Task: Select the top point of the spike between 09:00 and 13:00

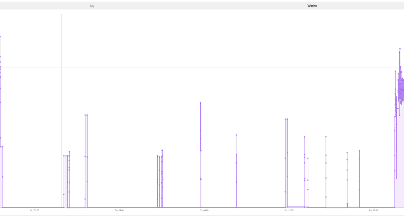Action: 236,135
